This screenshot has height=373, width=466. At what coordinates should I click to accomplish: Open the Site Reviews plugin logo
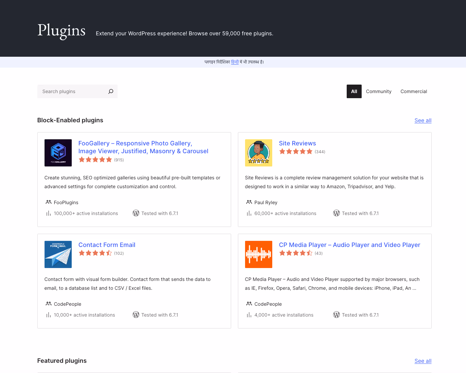tap(259, 153)
